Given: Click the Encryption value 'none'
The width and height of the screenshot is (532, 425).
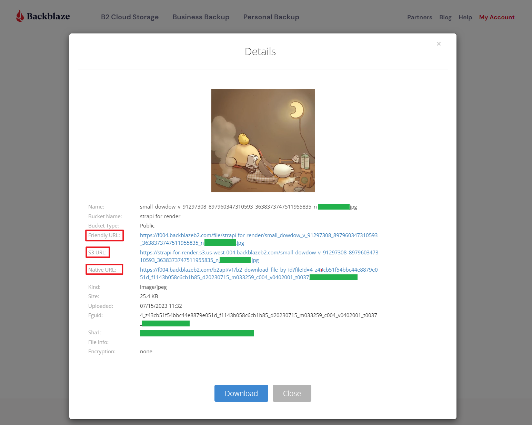Looking at the screenshot, I should click(146, 351).
